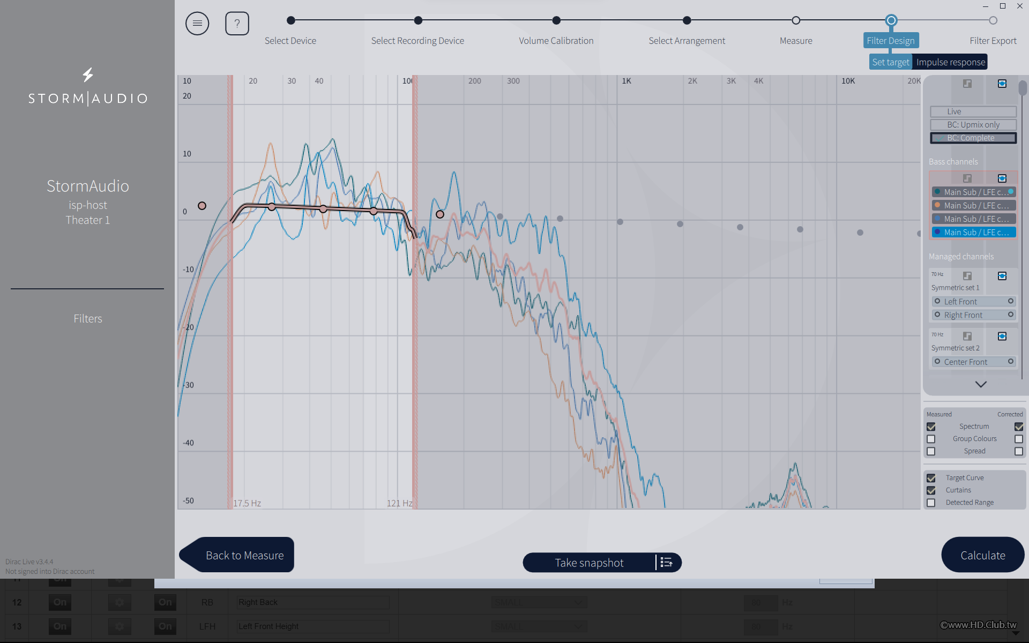The image size is (1029, 643).
Task: Open the snapshot list icon
Action: [x=667, y=563]
